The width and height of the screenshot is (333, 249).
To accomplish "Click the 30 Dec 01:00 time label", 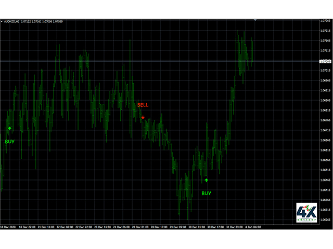I will 197,227.
